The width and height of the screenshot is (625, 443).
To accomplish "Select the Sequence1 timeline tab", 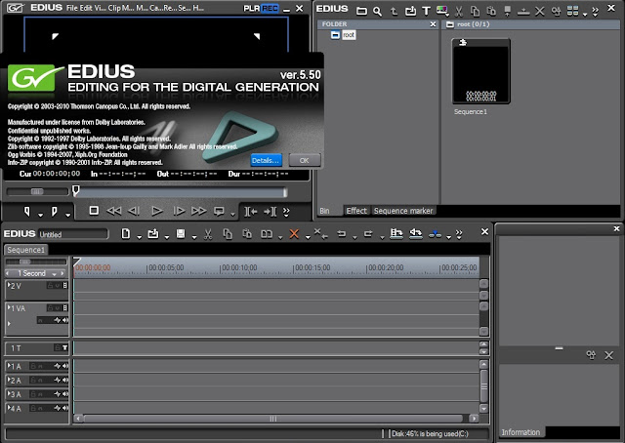I will coord(26,250).
